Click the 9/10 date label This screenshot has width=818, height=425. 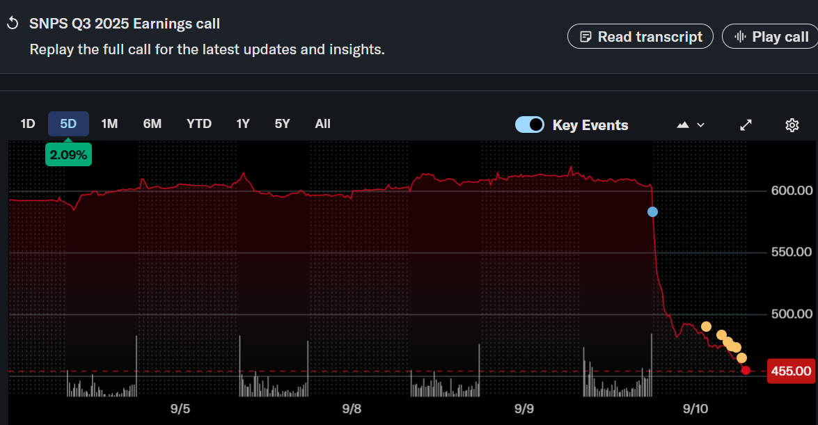coord(695,408)
